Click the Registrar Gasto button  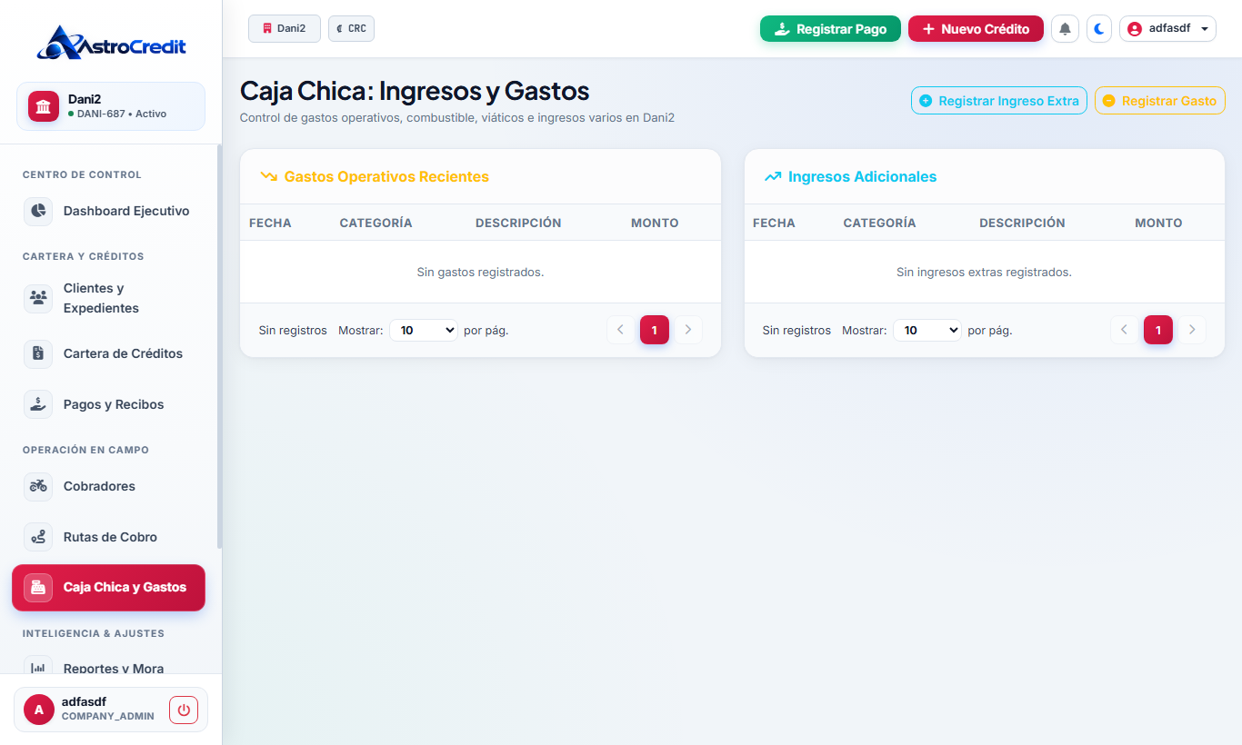pos(1160,101)
